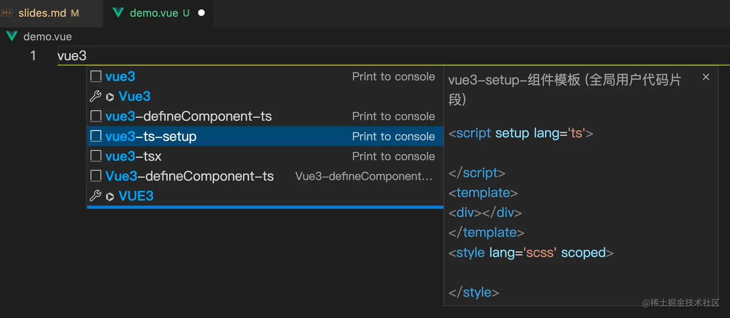Image resolution: width=730 pixels, height=318 pixels.
Task: Switch to the slides.md tab
Action: coord(42,13)
